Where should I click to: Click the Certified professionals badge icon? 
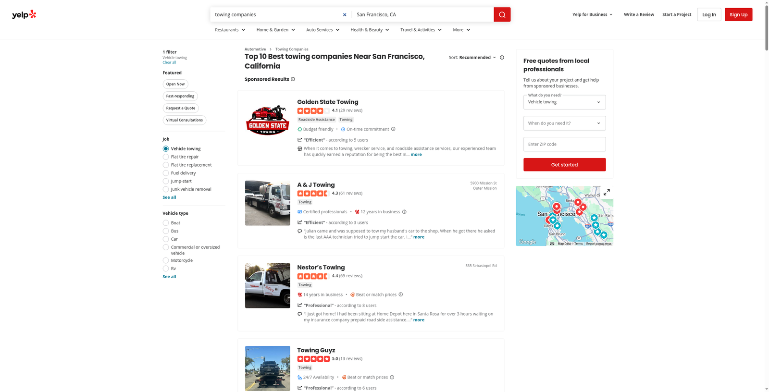pos(300,212)
